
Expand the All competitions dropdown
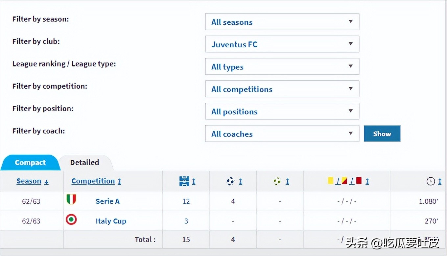click(x=282, y=89)
